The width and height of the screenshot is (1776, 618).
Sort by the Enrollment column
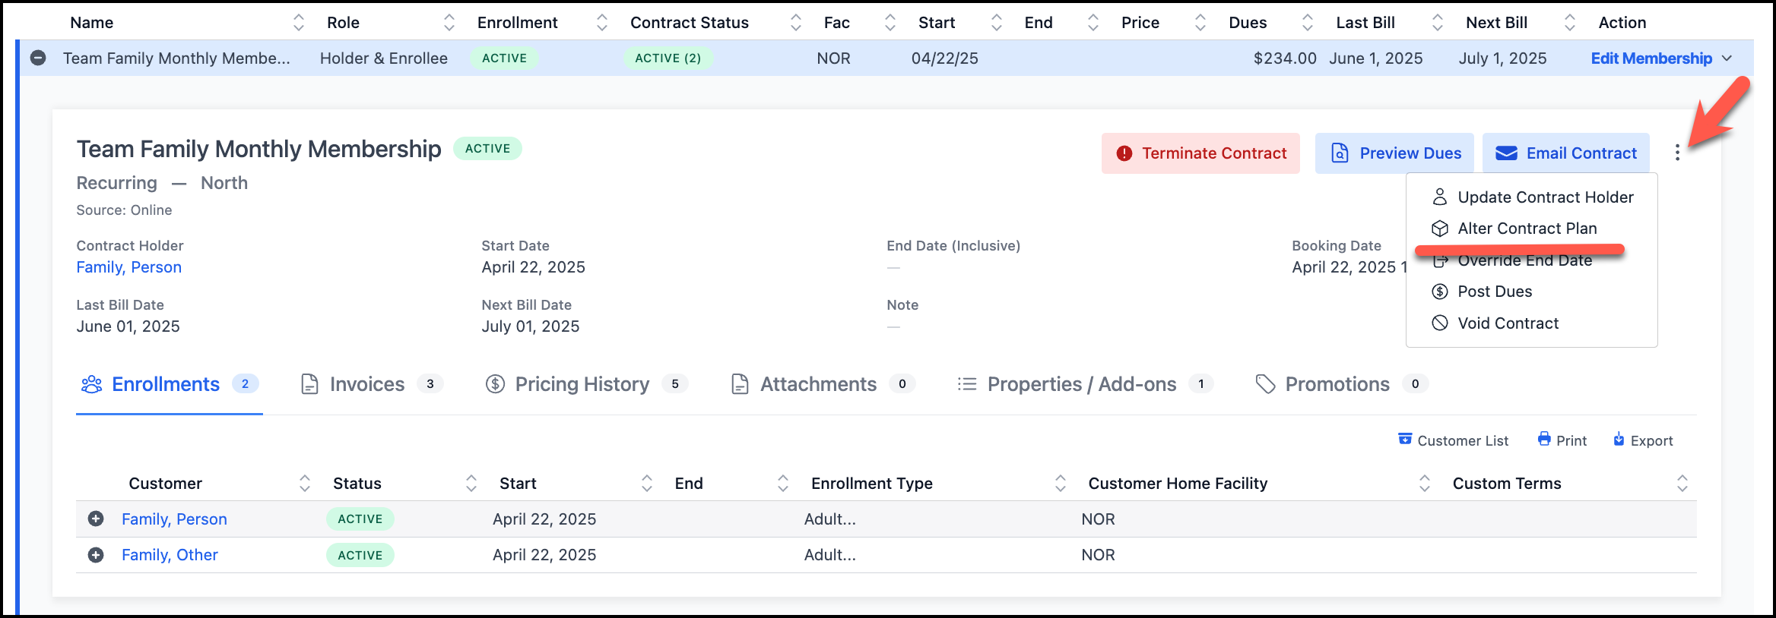(602, 23)
